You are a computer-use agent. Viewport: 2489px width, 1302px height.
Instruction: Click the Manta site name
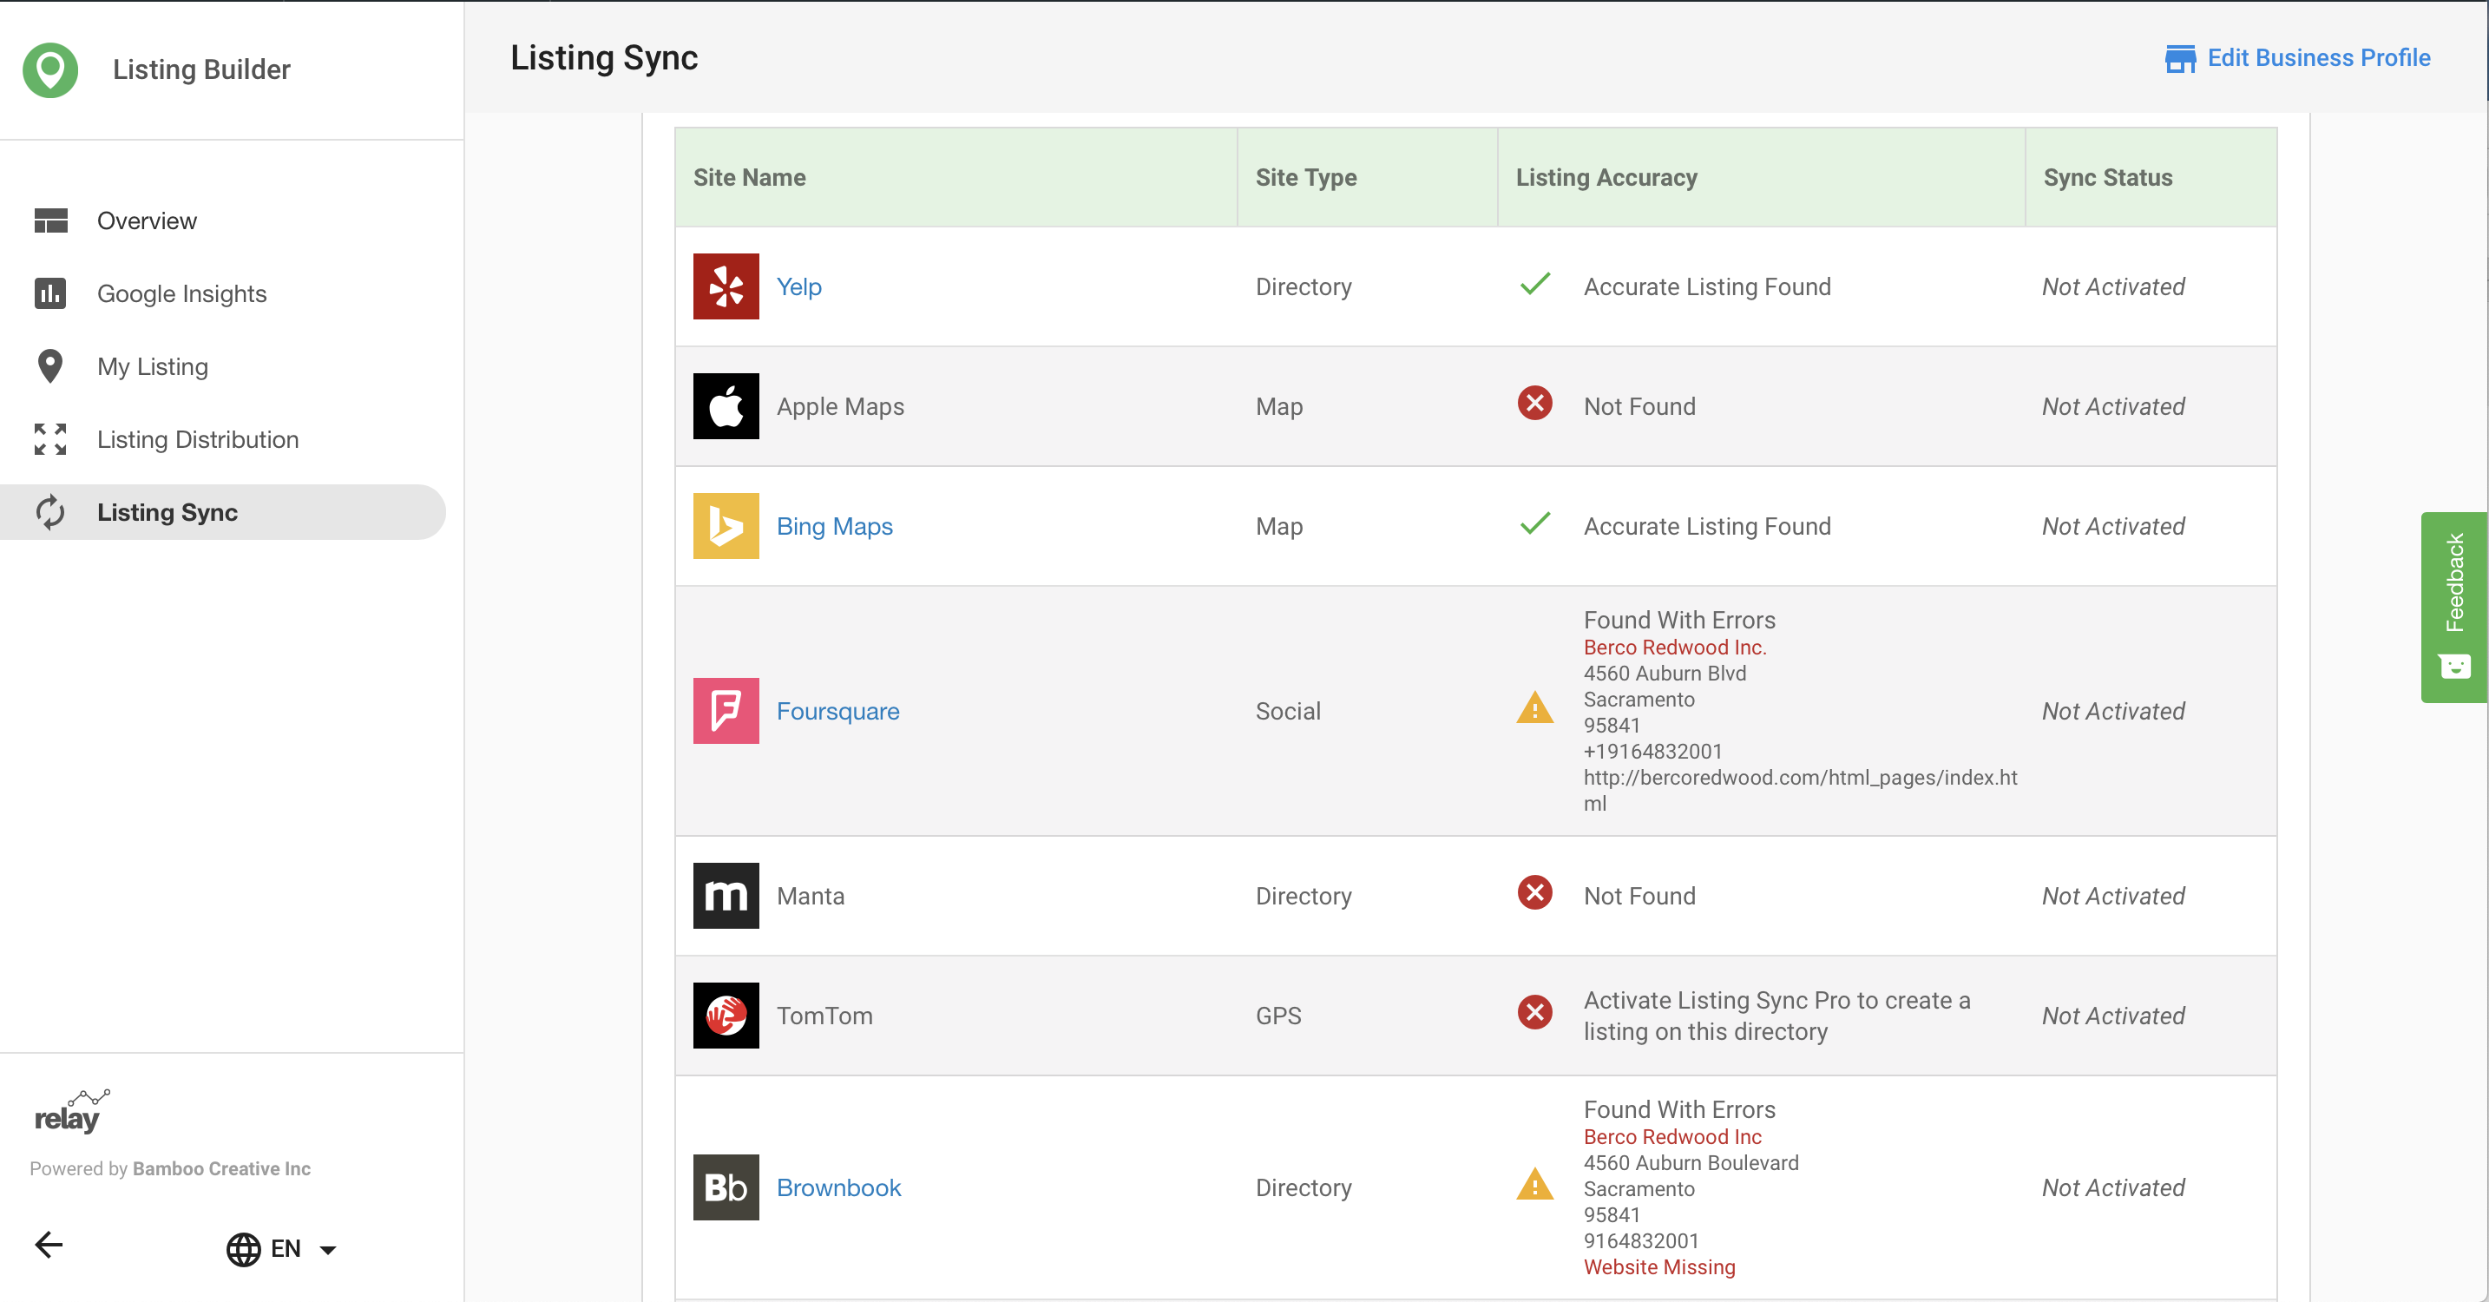tap(811, 895)
